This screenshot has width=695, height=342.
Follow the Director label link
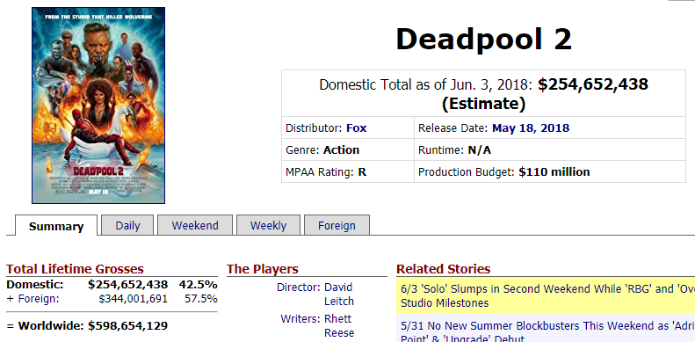click(x=299, y=287)
